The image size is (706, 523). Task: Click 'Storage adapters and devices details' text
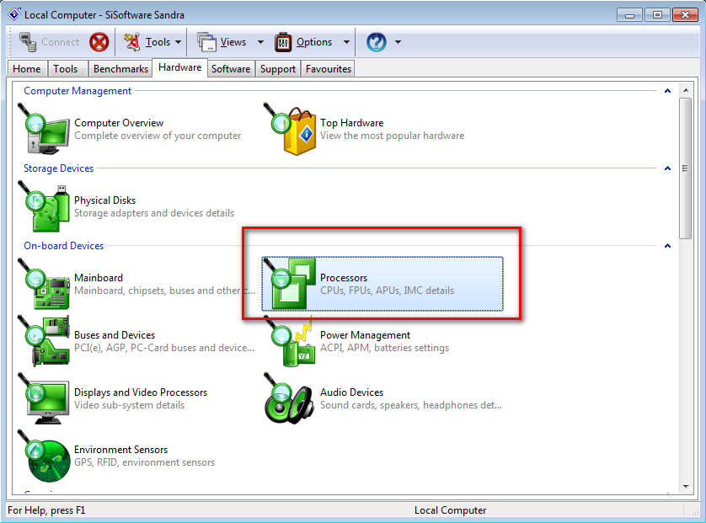(x=154, y=213)
